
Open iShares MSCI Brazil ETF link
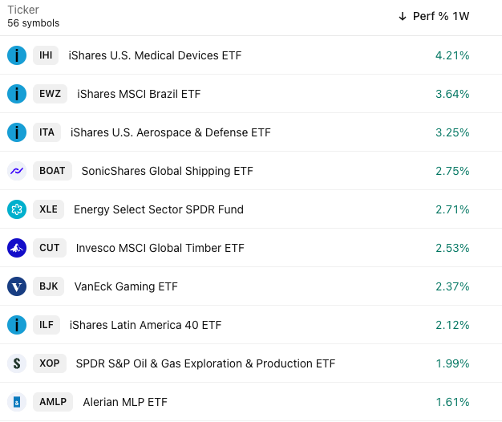tap(139, 94)
